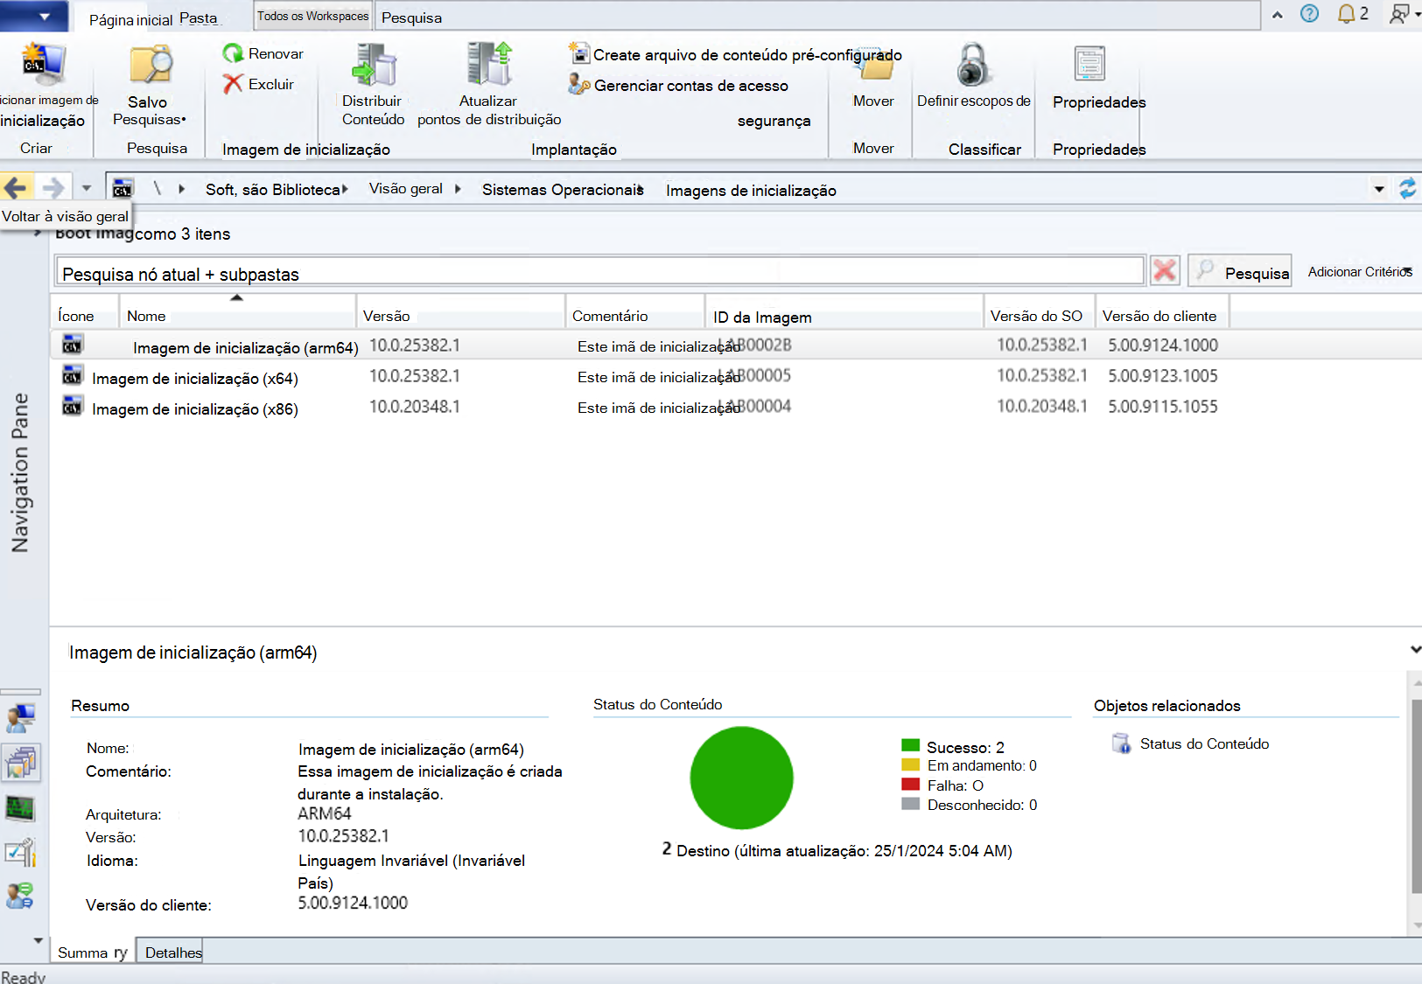Click the Excluir delete icon
The image size is (1422, 984).
(233, 84)
